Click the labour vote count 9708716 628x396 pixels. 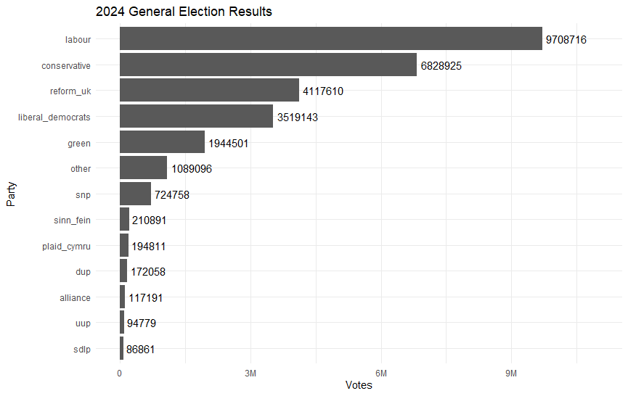pyautogui.click(x=566, y=40)
